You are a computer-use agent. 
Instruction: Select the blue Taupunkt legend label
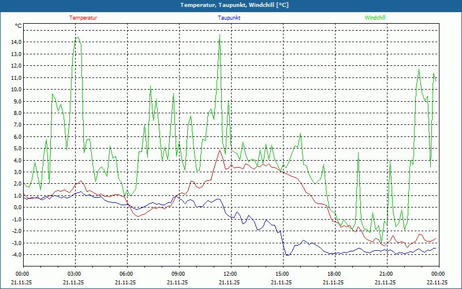(229, 18)
